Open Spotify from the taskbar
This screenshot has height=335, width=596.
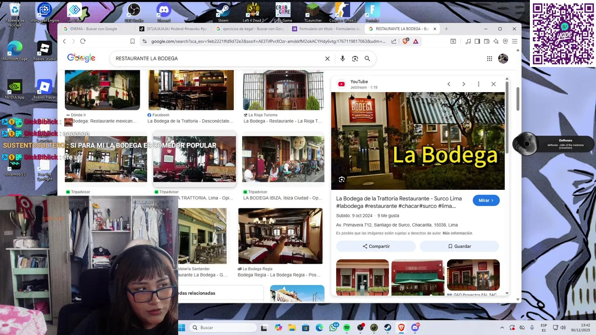[347, 328]
